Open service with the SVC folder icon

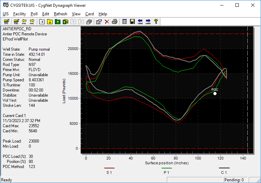click(x=6, y=21)
